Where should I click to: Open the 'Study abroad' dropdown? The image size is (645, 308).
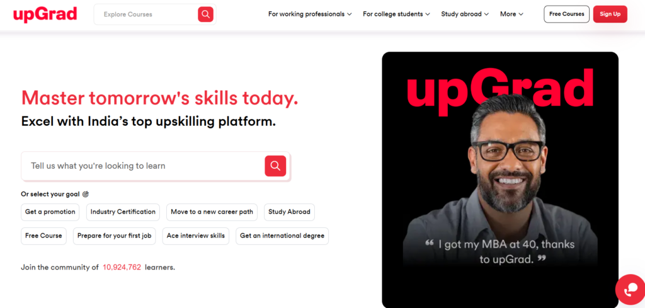(x=465, y=14)
